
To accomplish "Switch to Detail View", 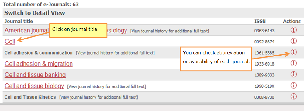I will [35, 13].
